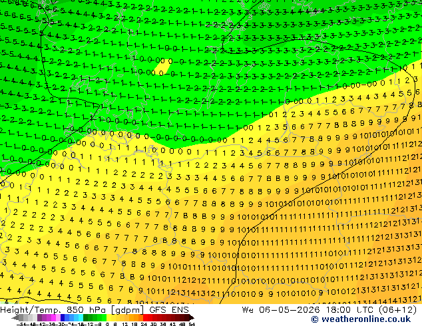Click the 'GFS ENS' model label
The width and height of the screenshot is (422, 326).
coord(169,310)
